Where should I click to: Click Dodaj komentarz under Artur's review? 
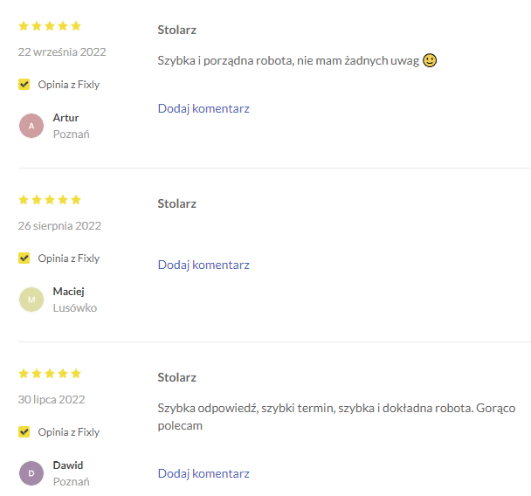(203, 109)
